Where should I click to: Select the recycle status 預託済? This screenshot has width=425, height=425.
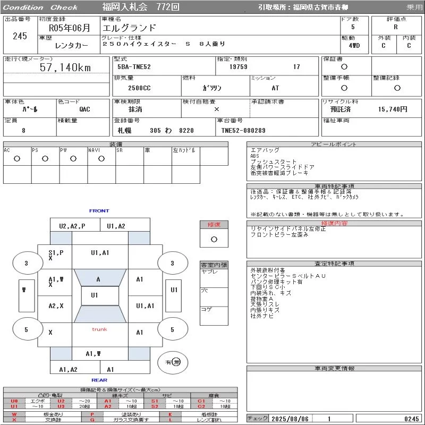341,109
